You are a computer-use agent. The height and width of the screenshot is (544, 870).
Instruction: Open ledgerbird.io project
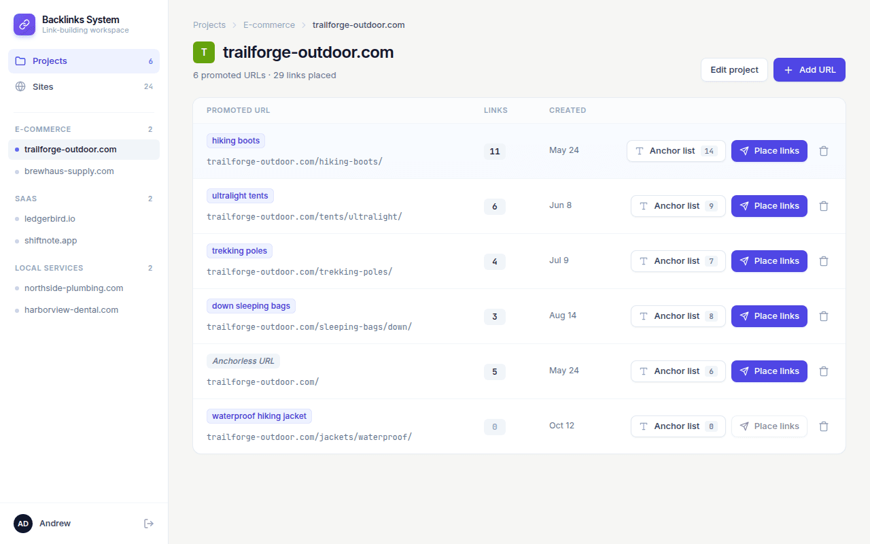[x=84, y=219]
